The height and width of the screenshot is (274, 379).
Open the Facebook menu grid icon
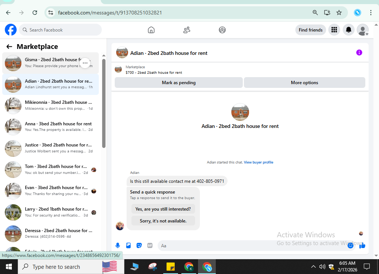334,30
